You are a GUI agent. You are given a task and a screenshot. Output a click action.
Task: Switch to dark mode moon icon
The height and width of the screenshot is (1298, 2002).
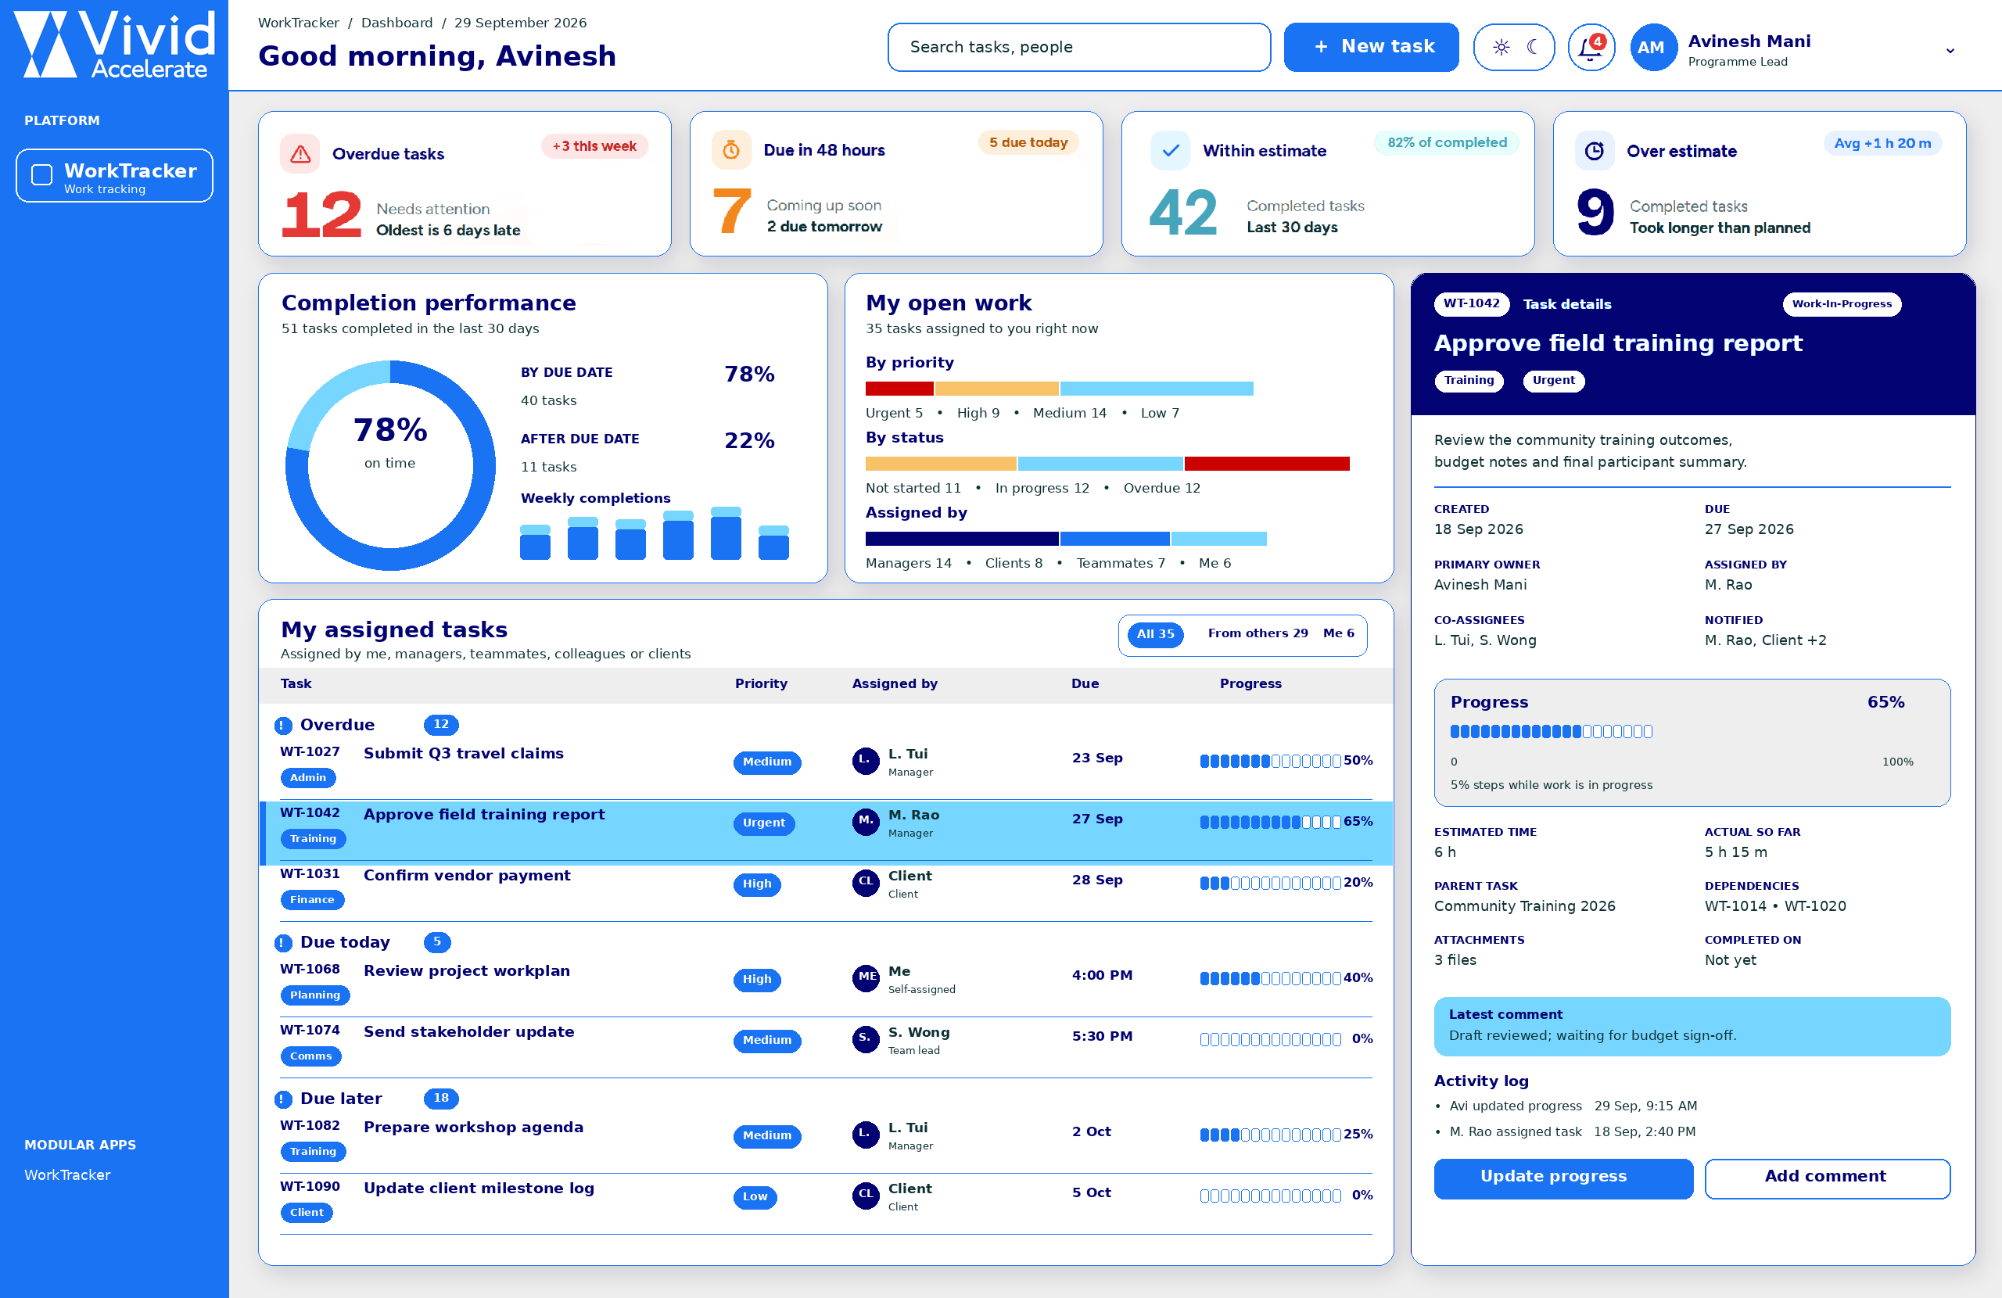(1533, 47)
